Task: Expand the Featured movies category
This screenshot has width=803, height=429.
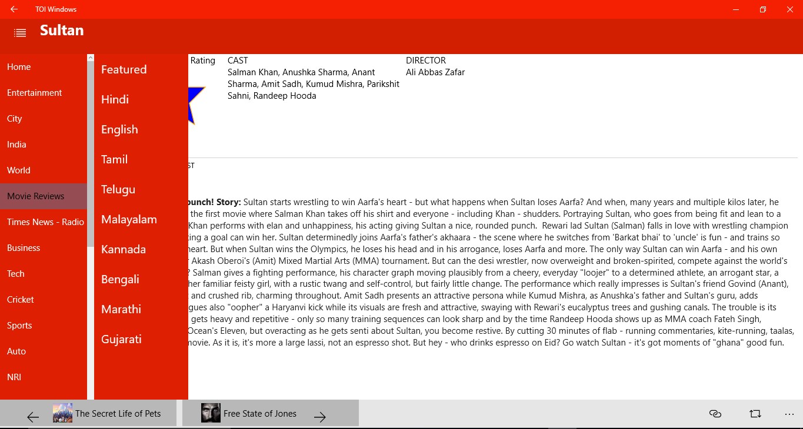Action: [124, 69]
